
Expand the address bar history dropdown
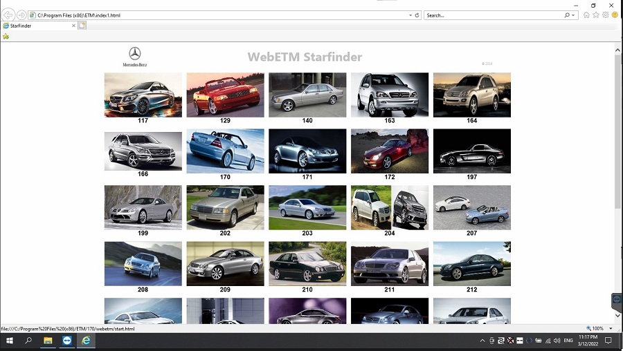pyautogui.click(x=410, y=15)
